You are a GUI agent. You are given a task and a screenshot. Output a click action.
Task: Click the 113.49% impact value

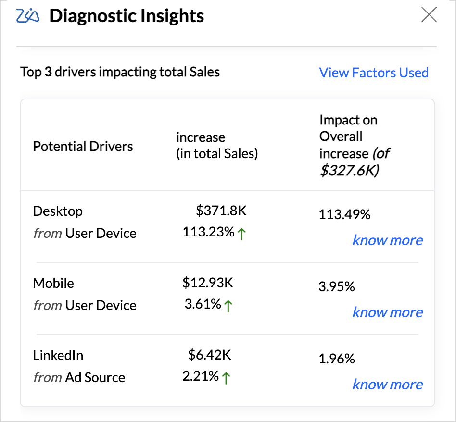pyautogui.click(x=344, y=214)
